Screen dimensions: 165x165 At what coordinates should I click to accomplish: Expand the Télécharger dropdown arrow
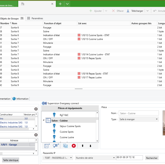click(147, 11)
